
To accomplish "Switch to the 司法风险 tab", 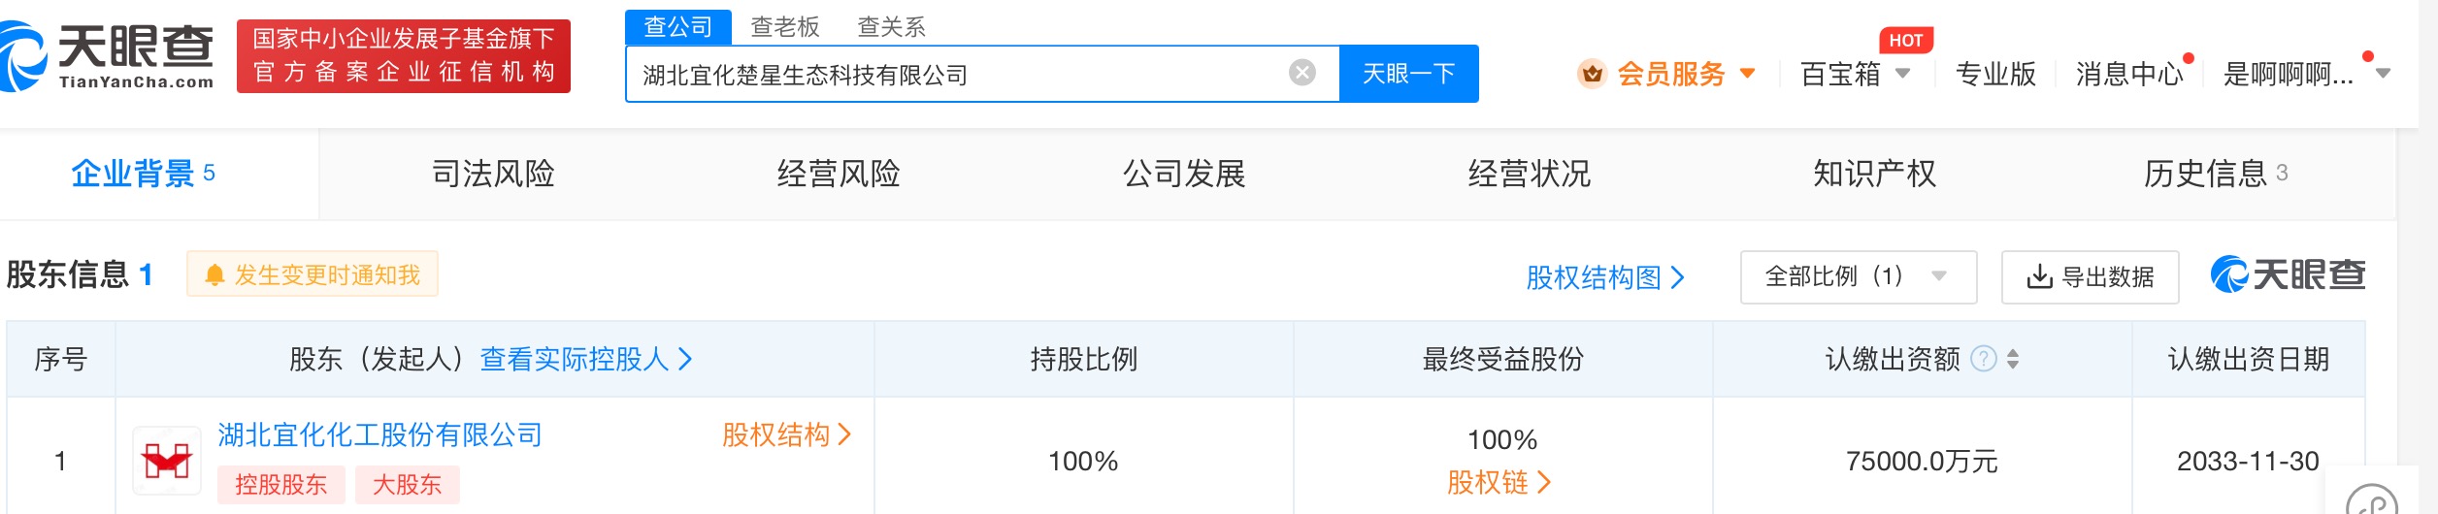I will pyautogui.click(x=493, y=174).
